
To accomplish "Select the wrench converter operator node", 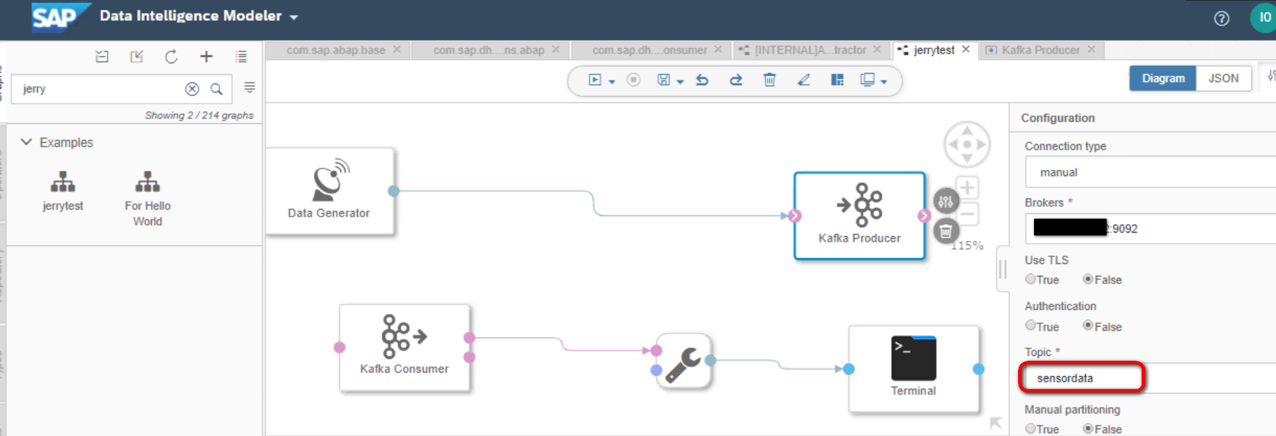I will coord(683,361).
